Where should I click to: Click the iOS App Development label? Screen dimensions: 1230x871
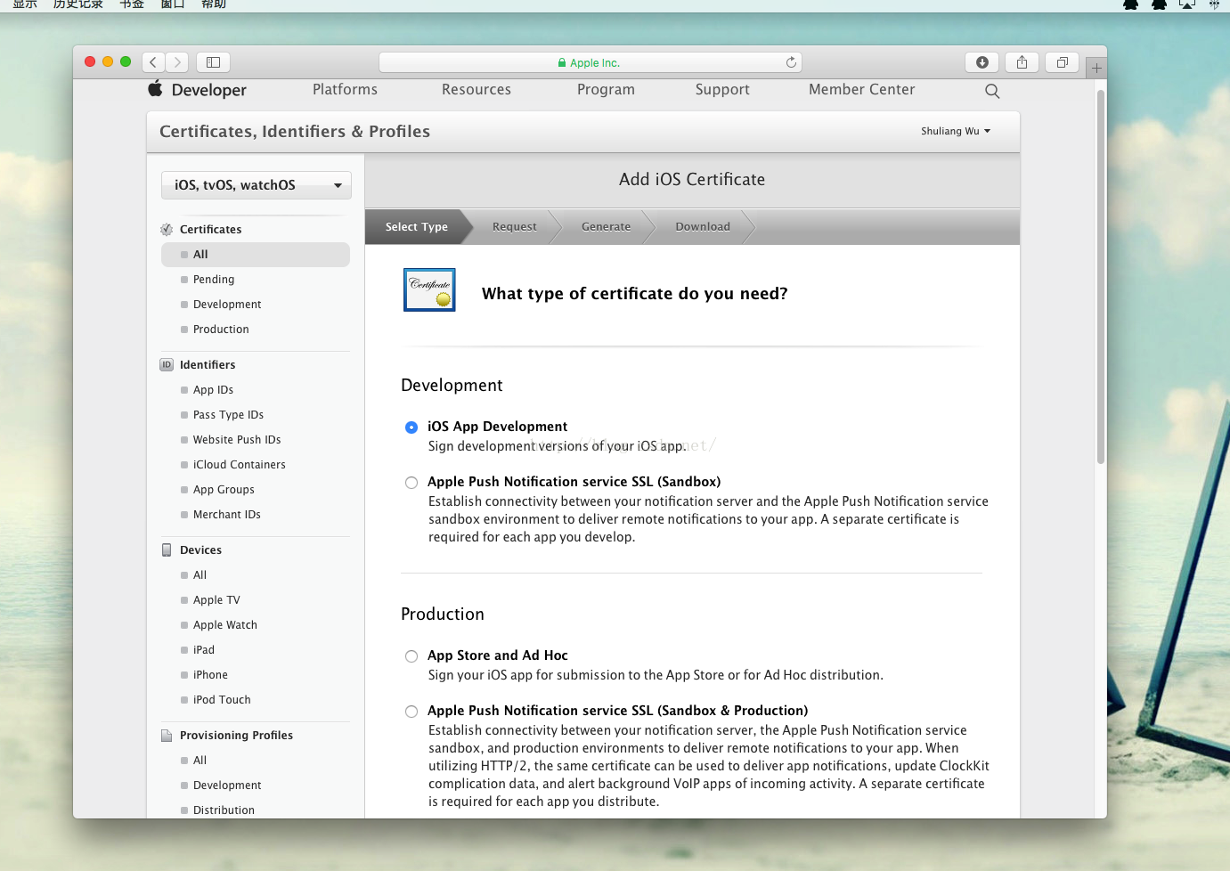[497, 427]
